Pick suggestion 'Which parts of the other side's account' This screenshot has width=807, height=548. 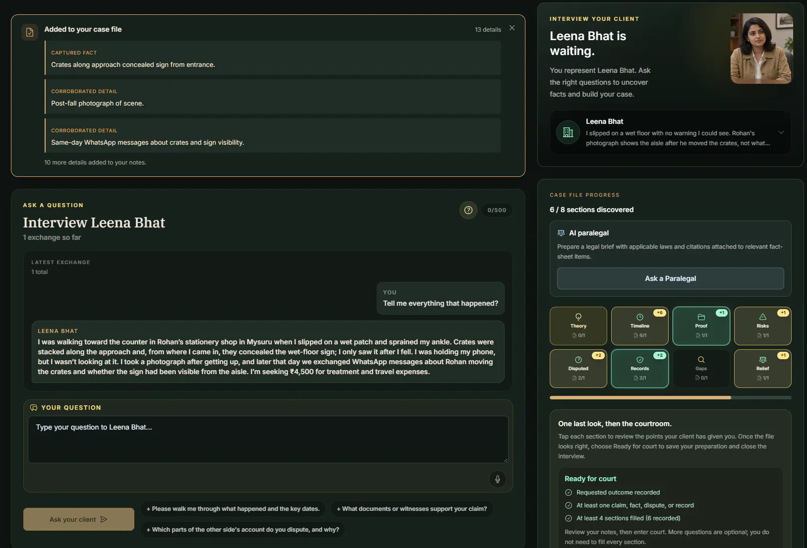[243, 530]
